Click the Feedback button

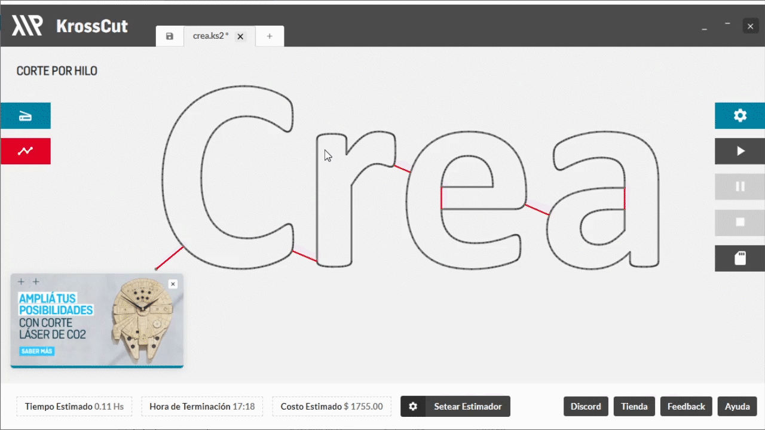[x=686, y=407]
